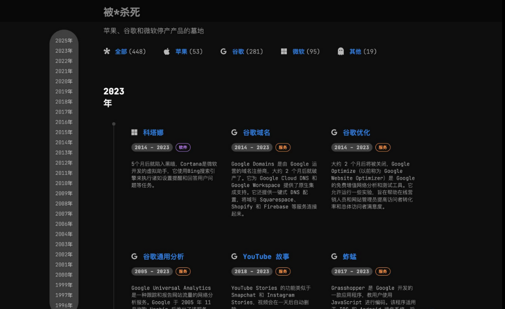The width and height of the screenshot is (505, 309).
Task: Jump to 2007年 in the year sidebar
Action: coord(64,214)
